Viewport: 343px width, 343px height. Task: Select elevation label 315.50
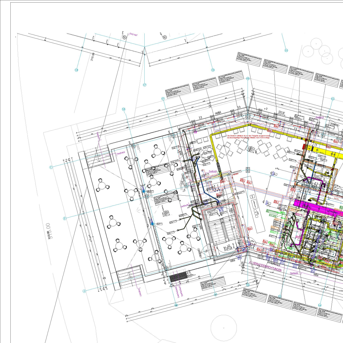pos(92,57)
